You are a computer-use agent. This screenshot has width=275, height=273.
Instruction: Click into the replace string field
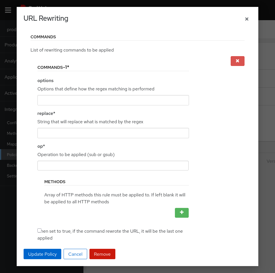point(113,133)
